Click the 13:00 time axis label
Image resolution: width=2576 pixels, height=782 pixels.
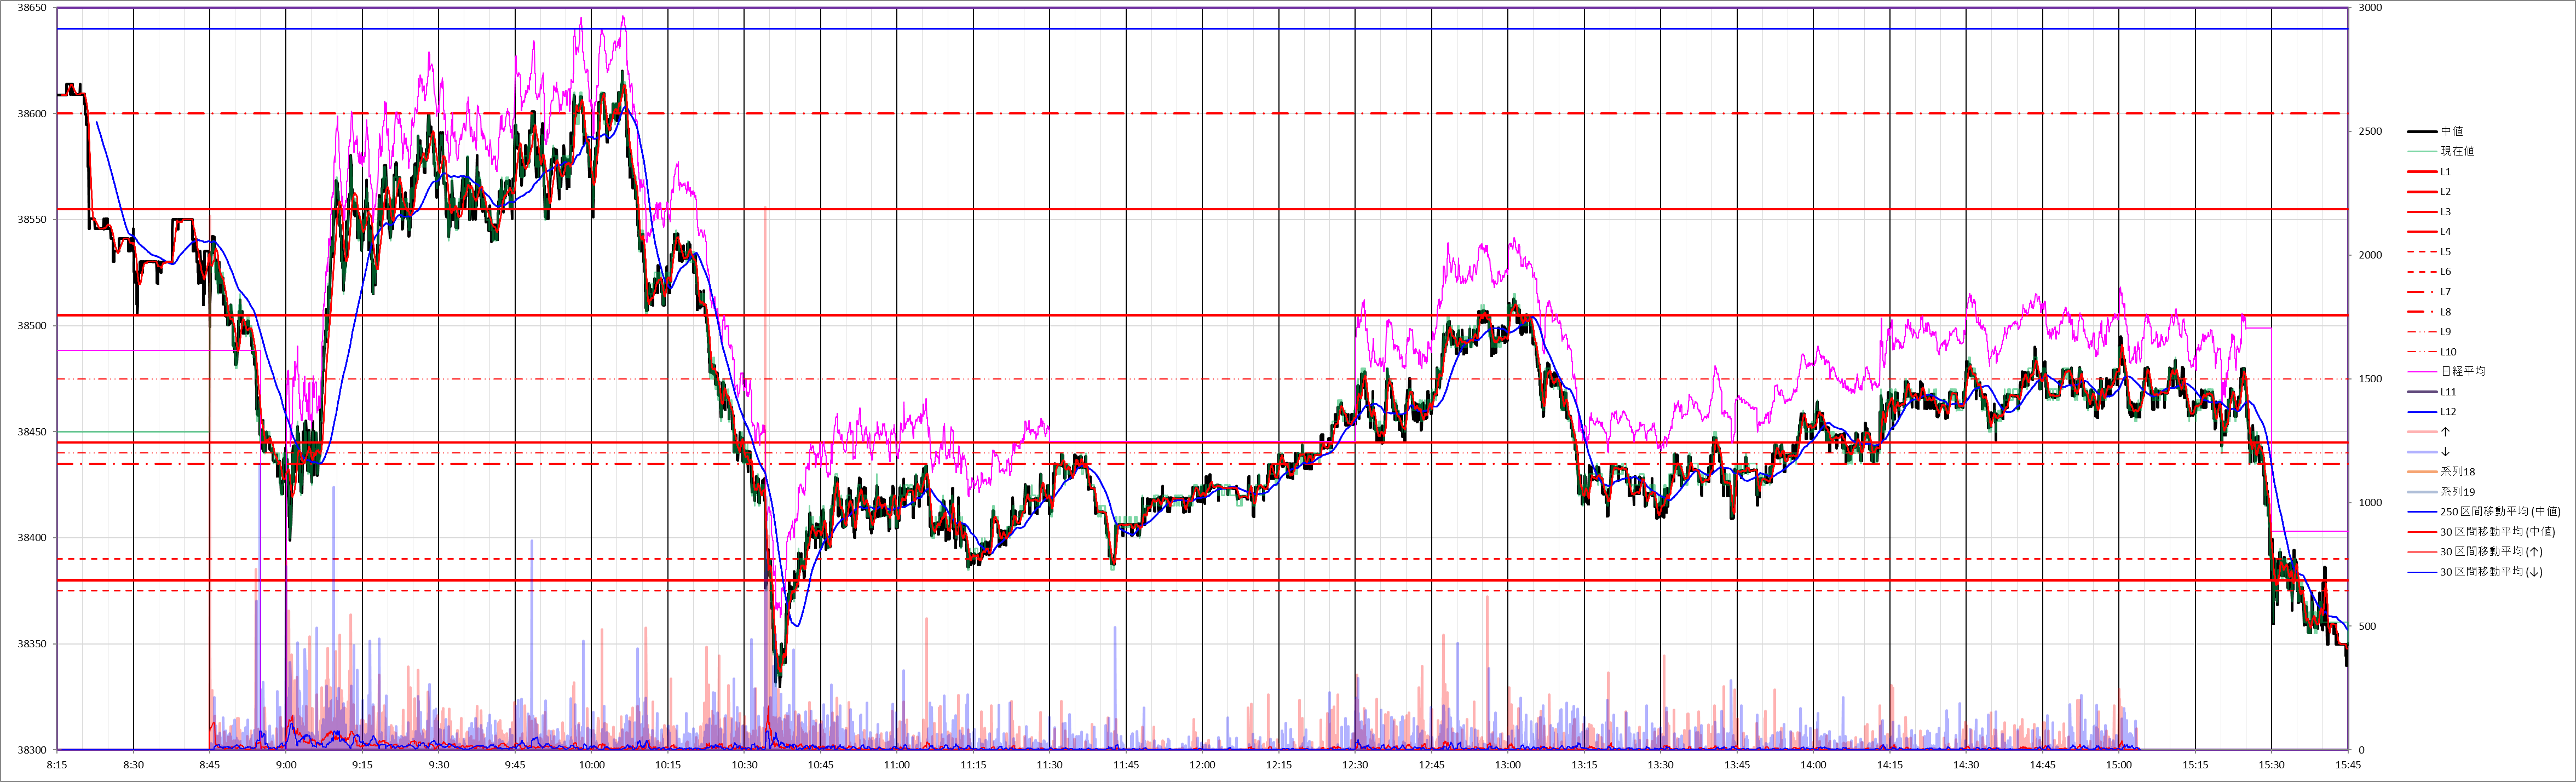tap(1508, 765)
